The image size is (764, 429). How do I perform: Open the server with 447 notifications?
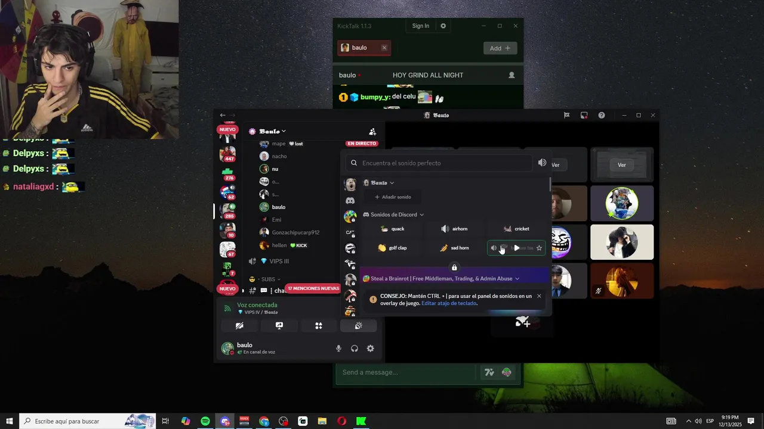[x=227, y=154]
